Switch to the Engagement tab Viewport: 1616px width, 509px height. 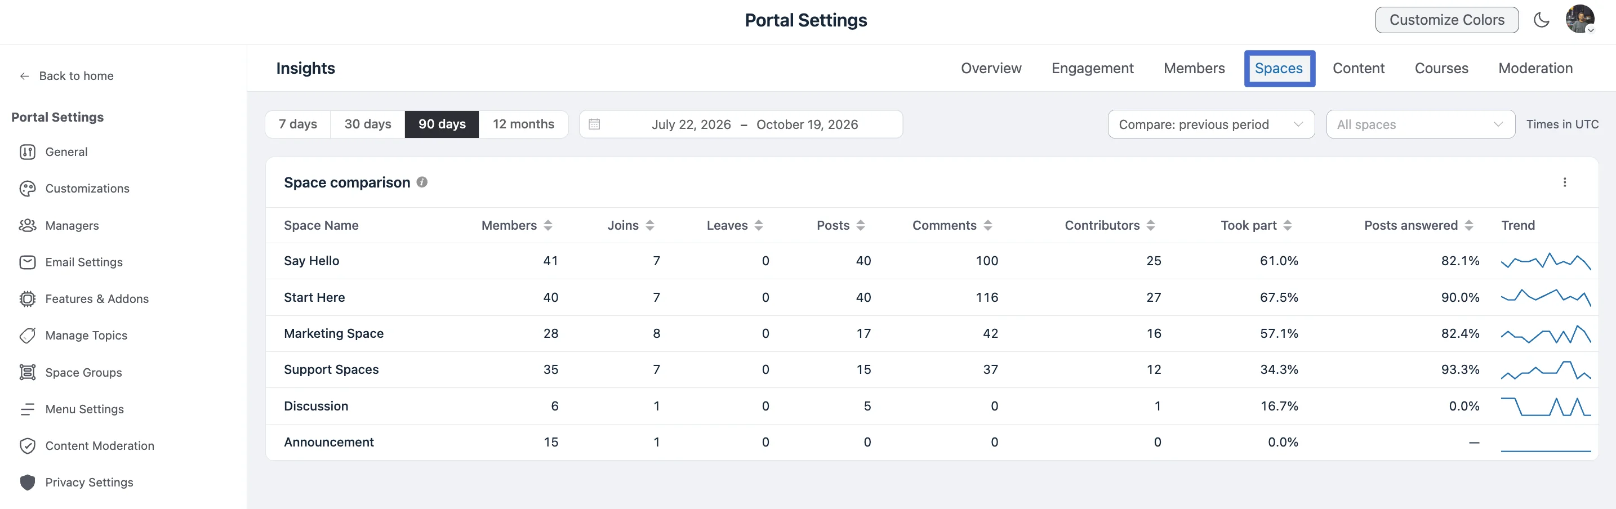1092,68
